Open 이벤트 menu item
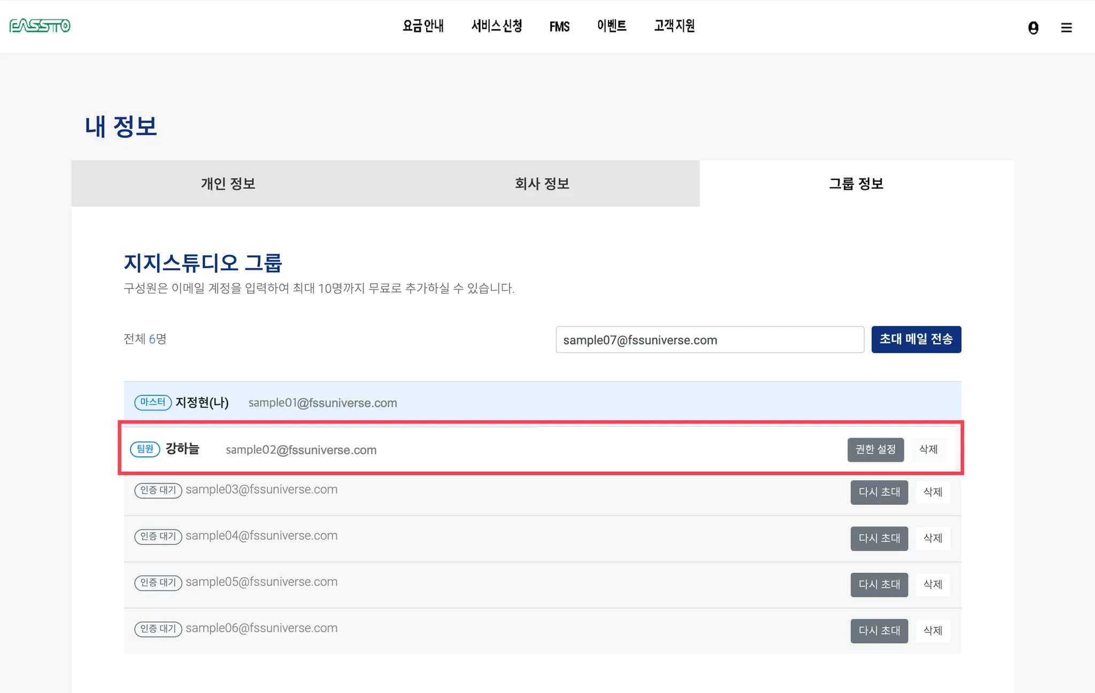 611,26
